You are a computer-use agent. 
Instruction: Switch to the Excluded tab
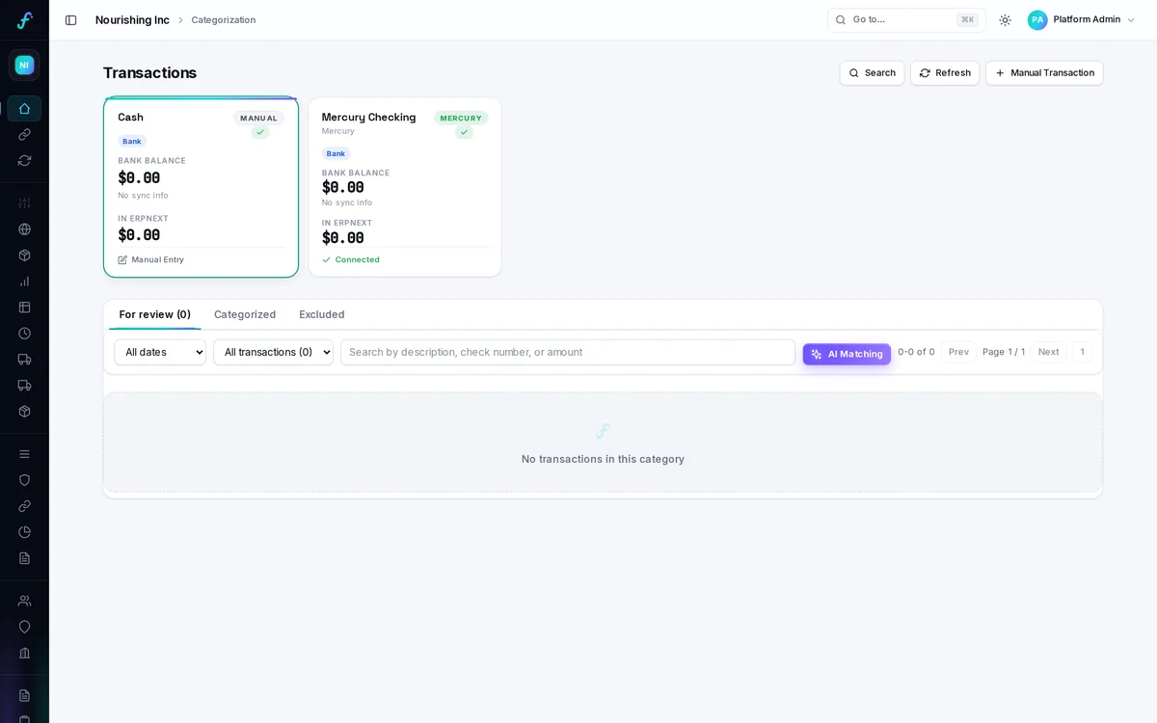(322, 314)
